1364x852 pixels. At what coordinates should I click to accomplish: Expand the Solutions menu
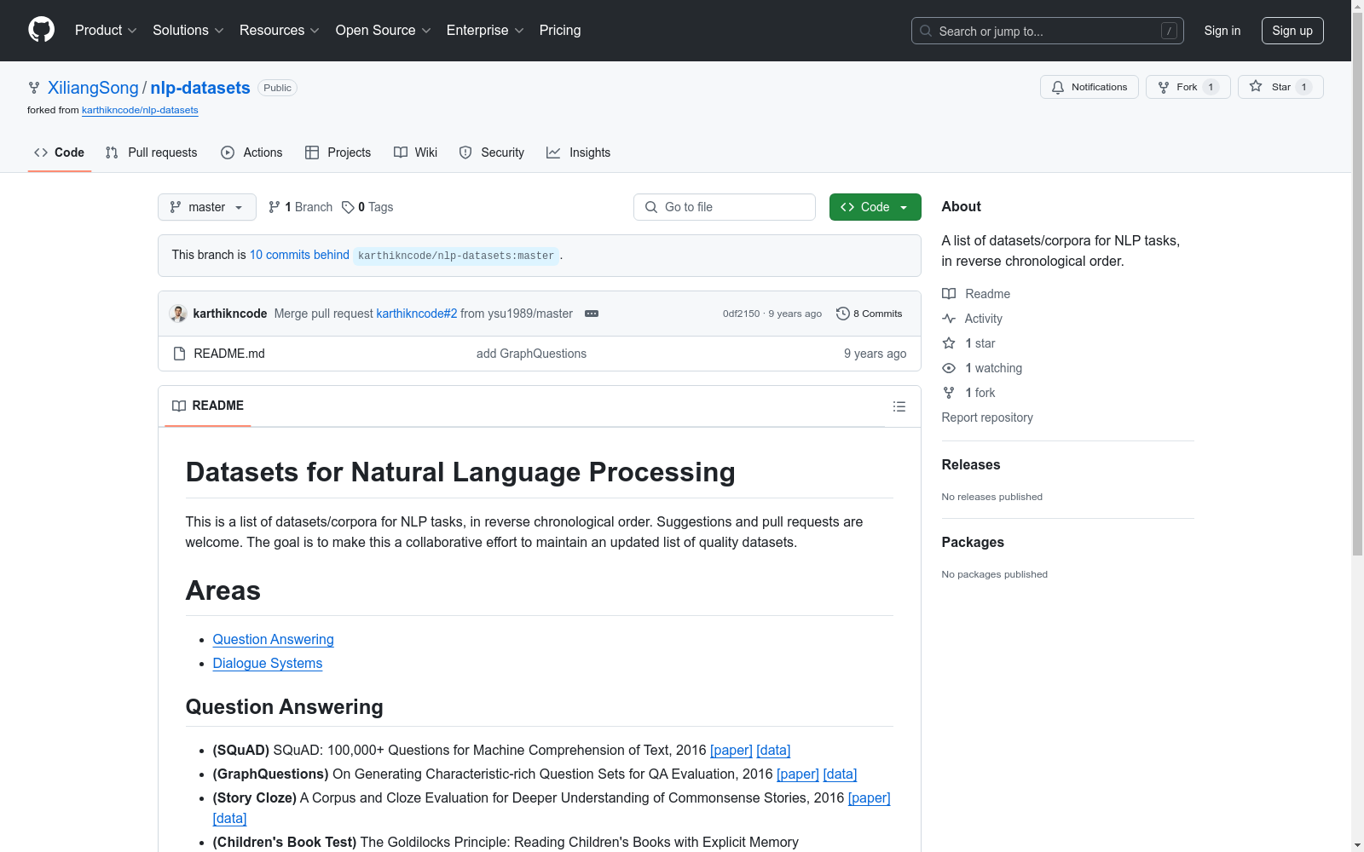tap(188, 31)
